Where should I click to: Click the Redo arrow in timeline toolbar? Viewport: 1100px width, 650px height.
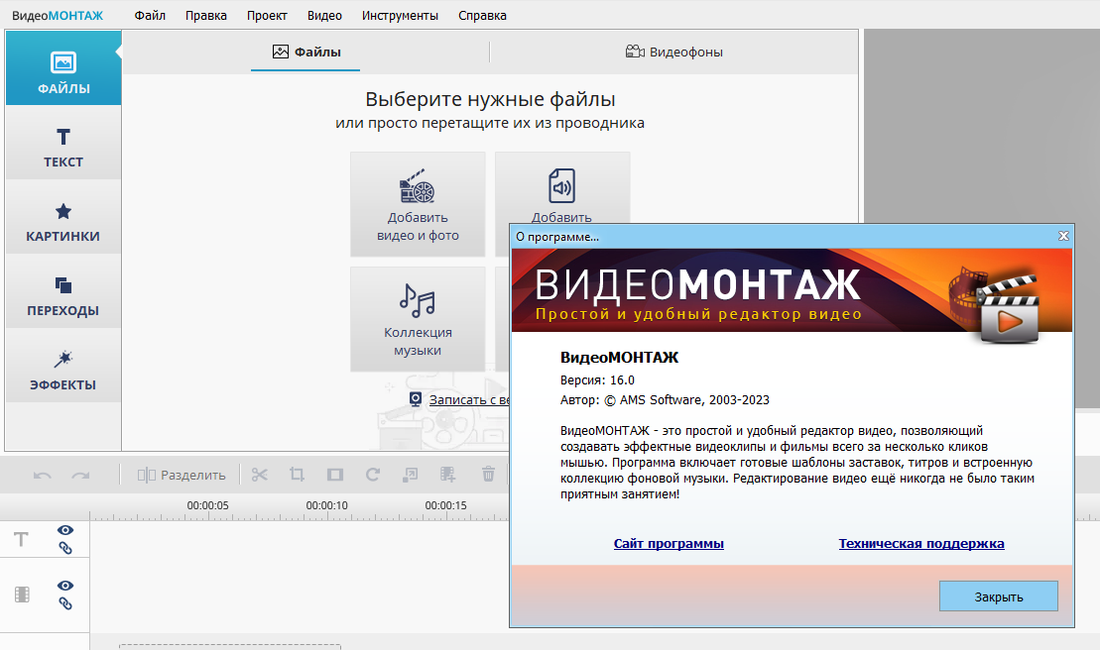pos(80,475)
